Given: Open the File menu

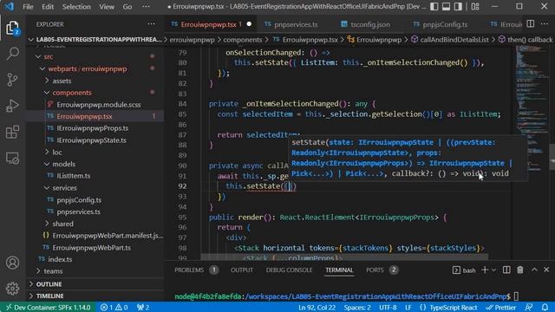Looking at the screenshot, I should point(28,7).
